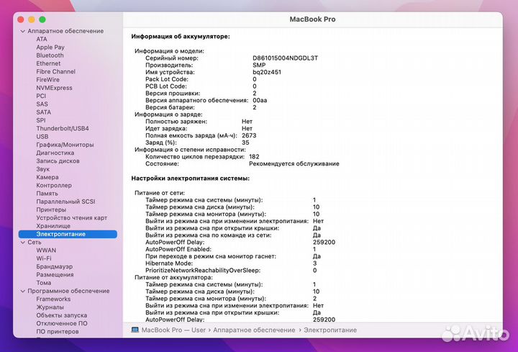Viewport: 518px width, 352px height.
Task: Click 'Электропитание' in the path bar
Action: click(x=330, y=330)
